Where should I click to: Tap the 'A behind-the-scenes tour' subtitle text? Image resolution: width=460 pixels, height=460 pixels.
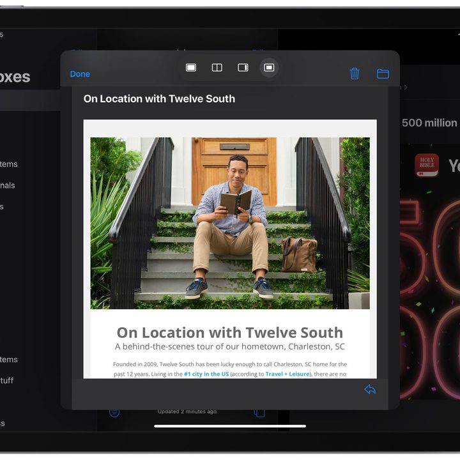tap(230, 346)
